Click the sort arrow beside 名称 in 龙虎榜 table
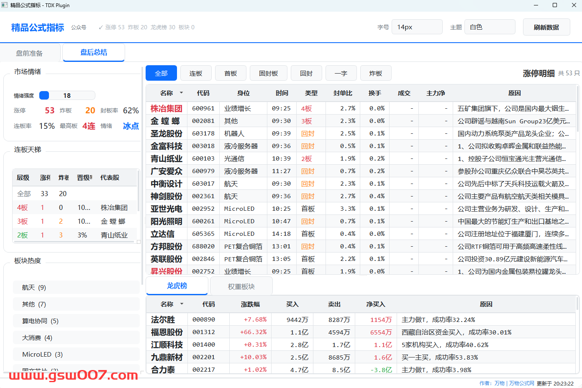The image size is (582, 388). tap(182, 304)
